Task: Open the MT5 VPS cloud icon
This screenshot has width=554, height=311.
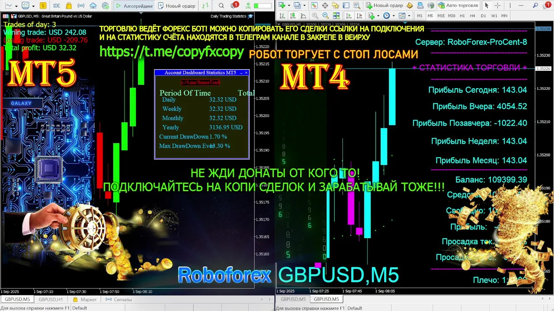Action: point(93,6)
